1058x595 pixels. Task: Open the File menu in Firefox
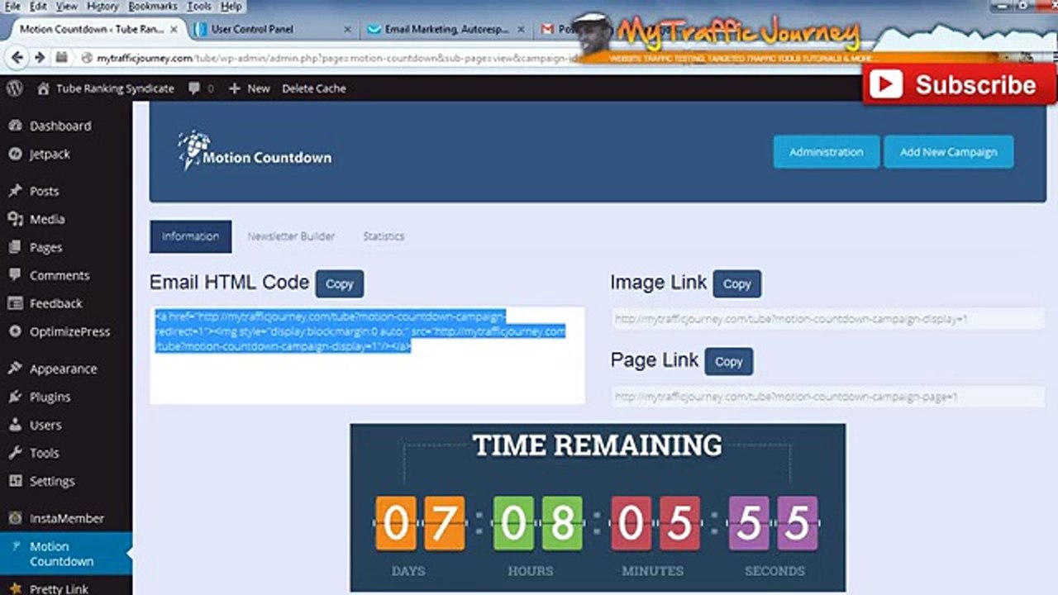point(12,6)
